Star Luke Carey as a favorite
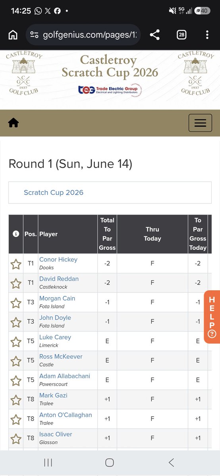This screenshot has height=476, width=220. pyautogui.click(x=16, y=342)
